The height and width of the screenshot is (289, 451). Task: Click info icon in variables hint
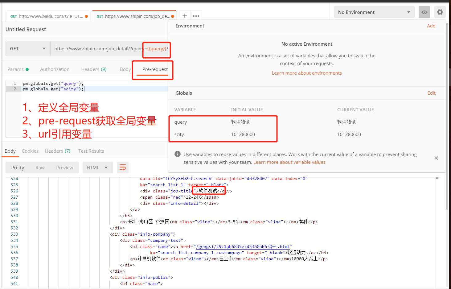coord(178,154)
